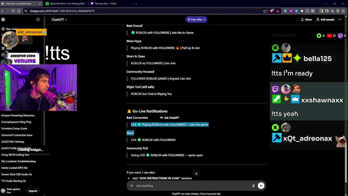Open Leo AI sparkle icon

pos(332,11)
